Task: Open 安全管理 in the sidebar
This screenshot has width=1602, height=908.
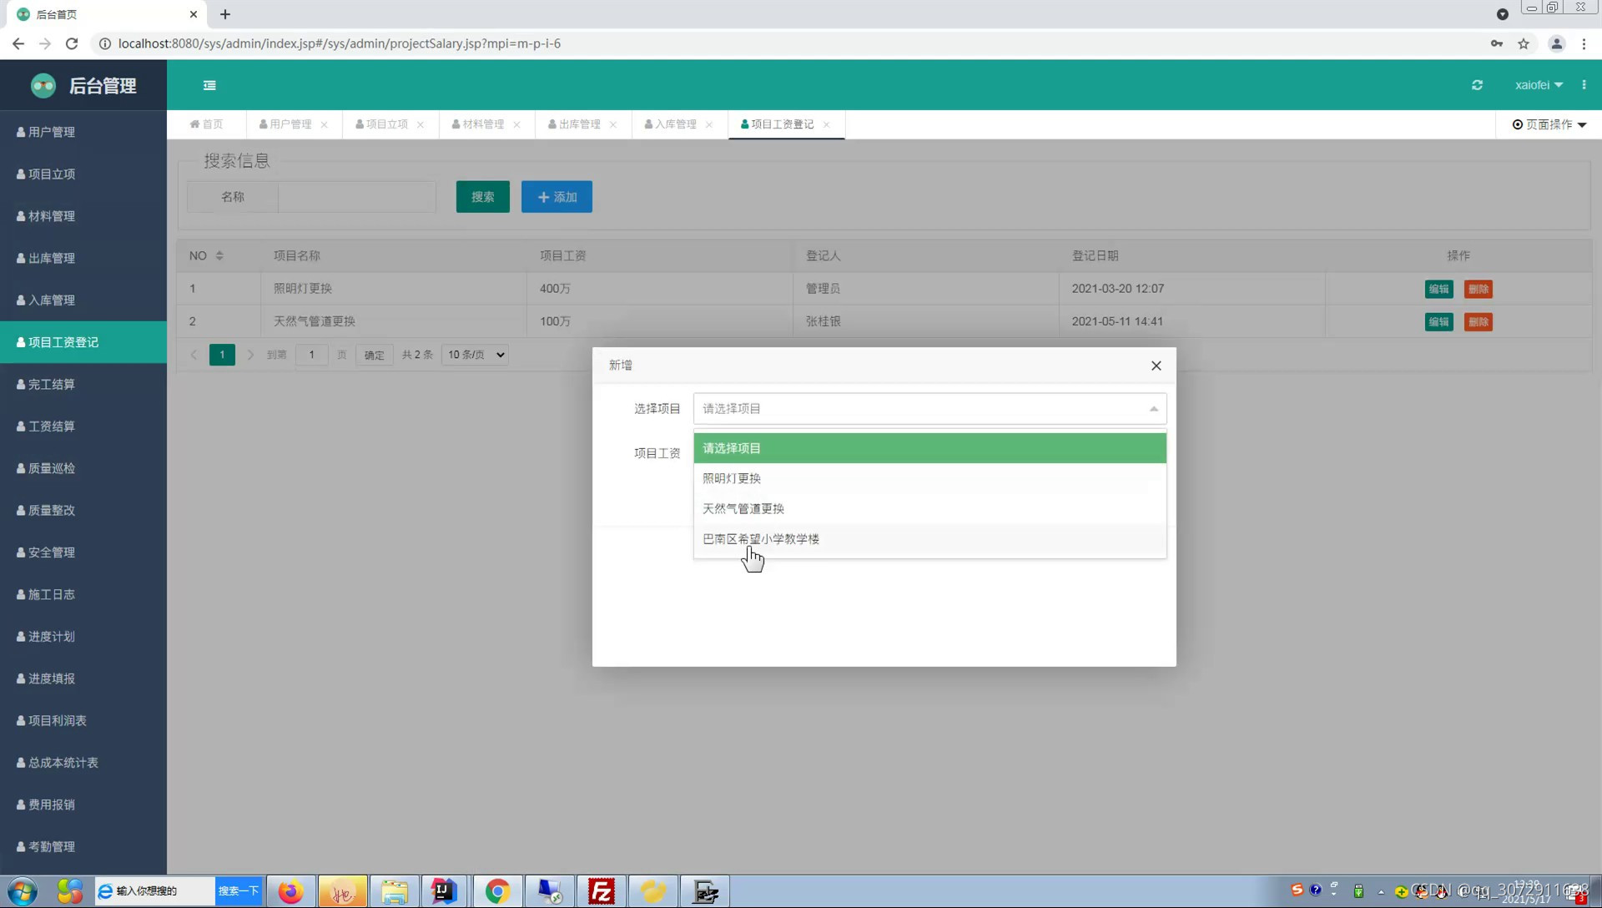Action: pyautogui.click(x=83, y=552)
